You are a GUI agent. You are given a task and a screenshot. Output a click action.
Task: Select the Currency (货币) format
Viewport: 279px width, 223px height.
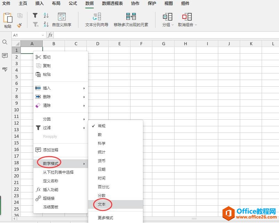(x=116, y=161)
